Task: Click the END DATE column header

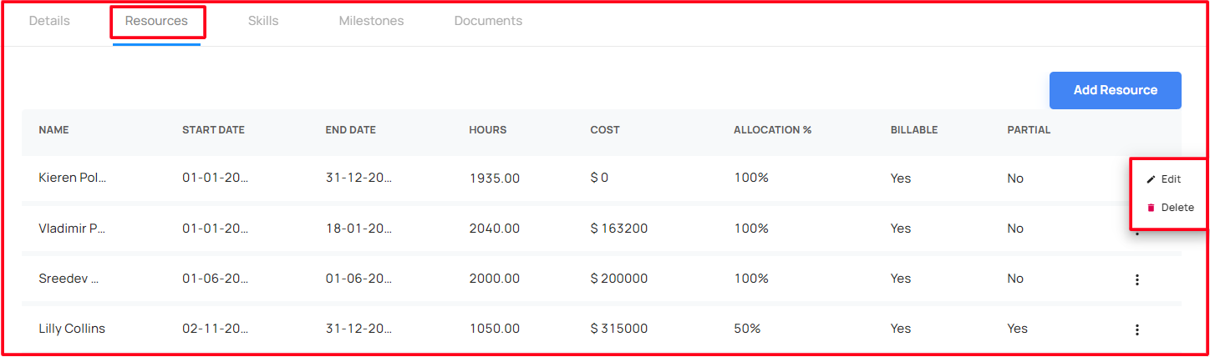Action: [x=351, y=130]
